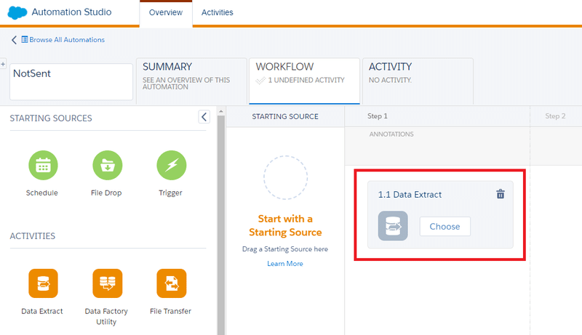This screenshot has height=335, width=582.
Task: Click the STARTING SOURCES section heading
Action: (51, 118)
